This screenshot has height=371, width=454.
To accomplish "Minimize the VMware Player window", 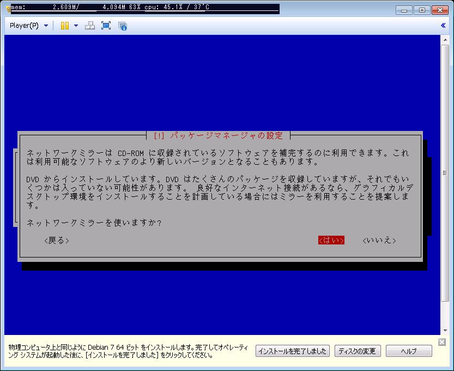I will click(404, 10).
